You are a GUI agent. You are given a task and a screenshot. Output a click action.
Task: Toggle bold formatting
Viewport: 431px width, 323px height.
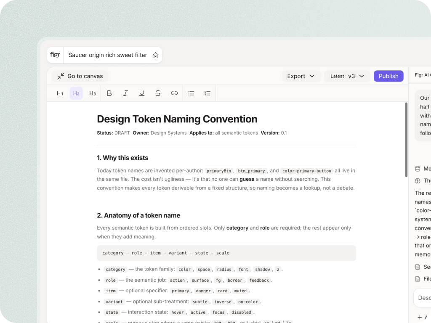(109, 93)
